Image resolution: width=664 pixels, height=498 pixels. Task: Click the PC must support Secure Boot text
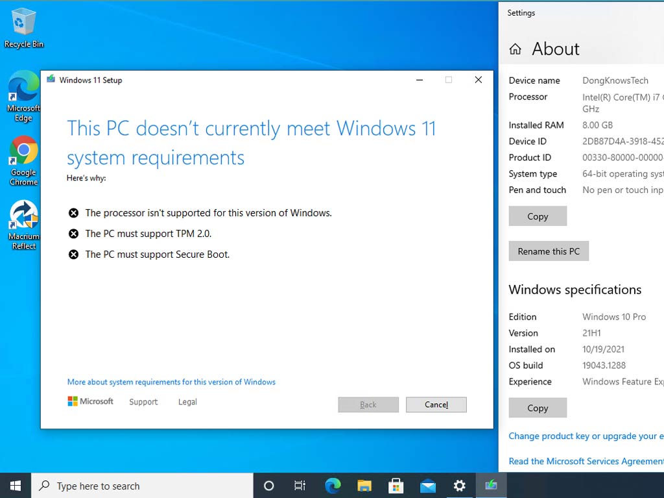point(158,255)
